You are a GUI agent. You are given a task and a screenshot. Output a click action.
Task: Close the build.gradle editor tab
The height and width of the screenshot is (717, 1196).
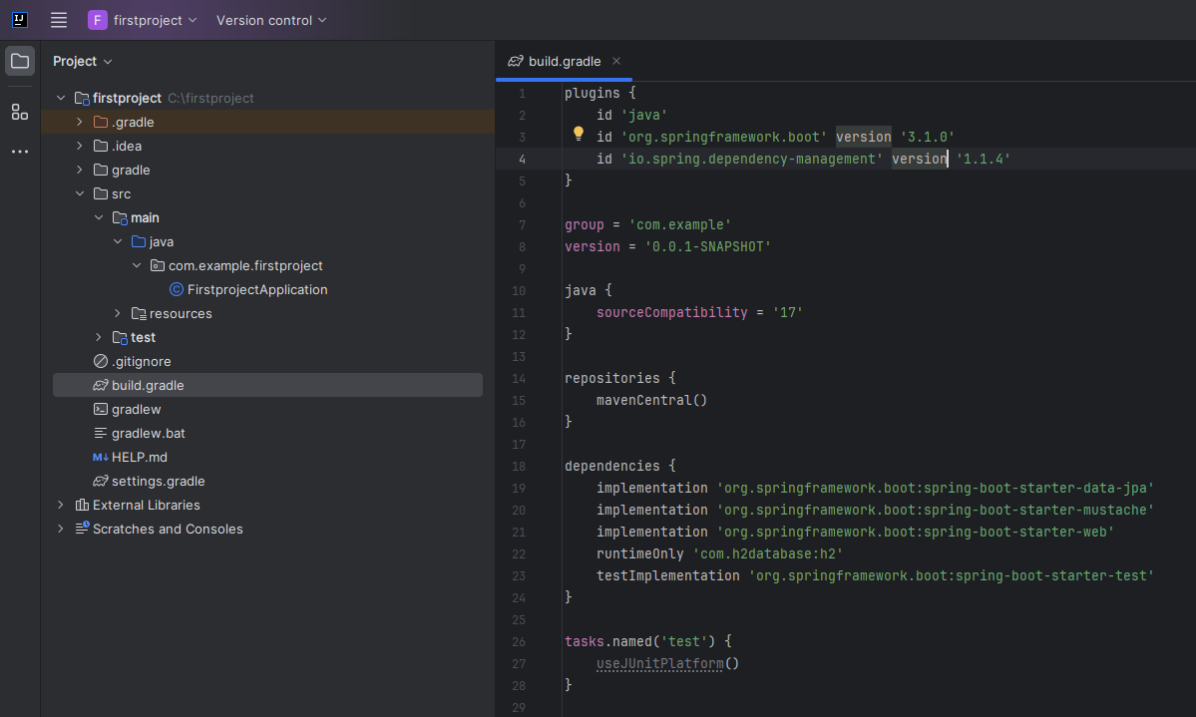pos(616,61)
